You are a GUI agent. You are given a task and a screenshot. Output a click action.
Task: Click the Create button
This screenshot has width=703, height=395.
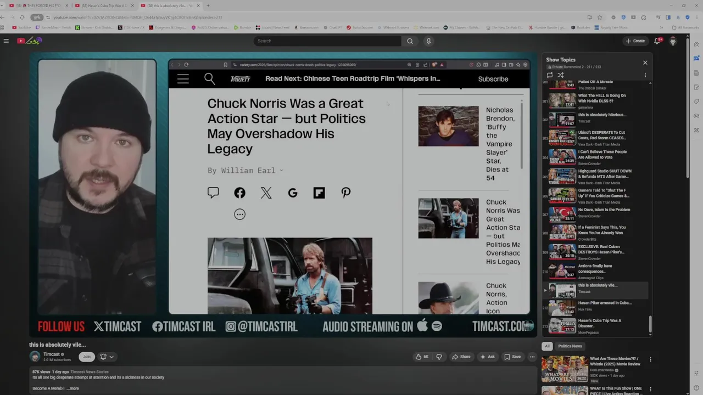(635, 41)
